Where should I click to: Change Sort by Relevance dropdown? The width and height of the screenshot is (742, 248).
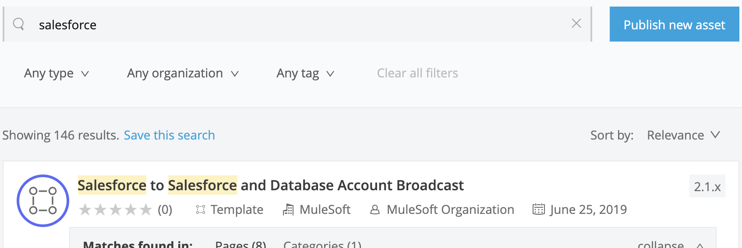683,135
